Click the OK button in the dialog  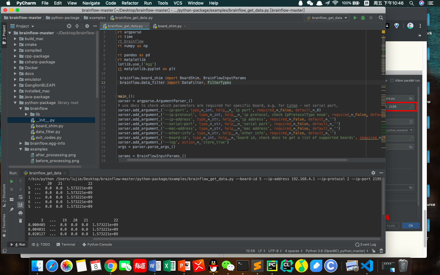[410, 226]
